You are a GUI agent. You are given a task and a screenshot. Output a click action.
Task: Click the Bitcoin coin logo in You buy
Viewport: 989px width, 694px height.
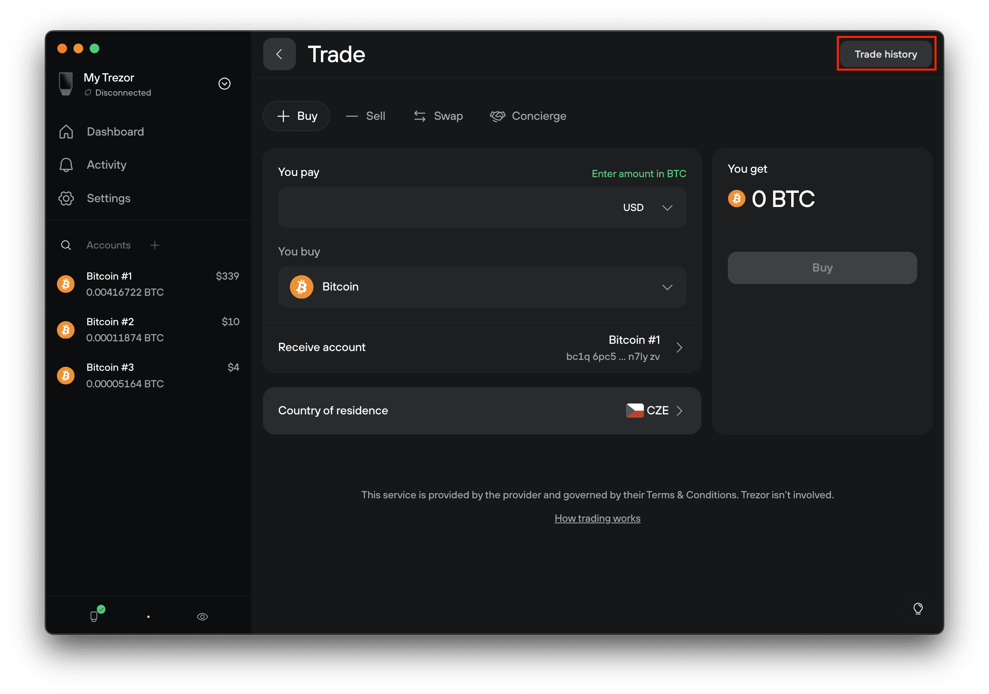pyautogui.click(x=301, y=287)
